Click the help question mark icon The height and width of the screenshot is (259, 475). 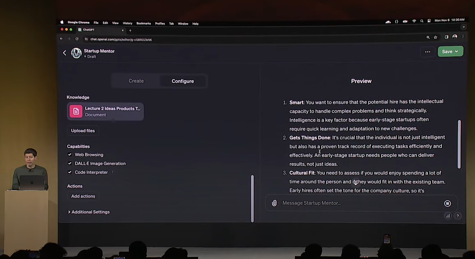(458, 216)
